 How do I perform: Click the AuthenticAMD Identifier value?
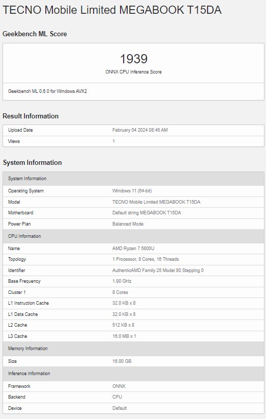point(158,270)
